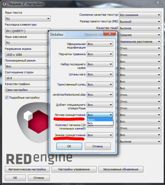Open the ArmorRetextured.dzip dropdown
This screenshot has height=185, width=165.
click(x=100, y=95)
